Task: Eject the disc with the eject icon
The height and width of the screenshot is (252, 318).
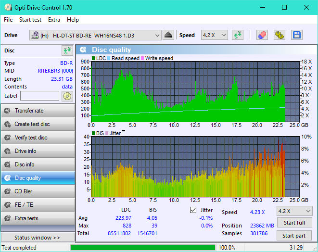Action: pos(168,35)
